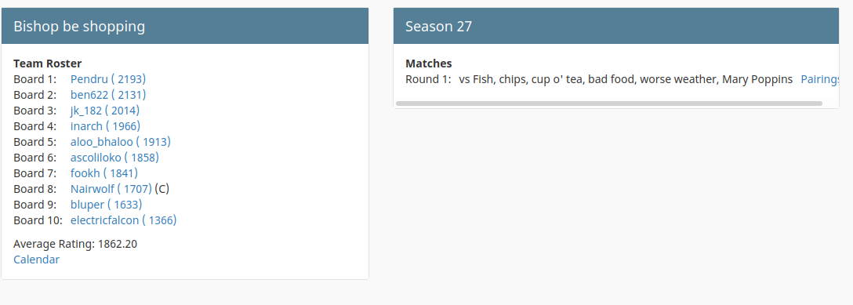Open Pendru's player profile link

tap(108, 79)
